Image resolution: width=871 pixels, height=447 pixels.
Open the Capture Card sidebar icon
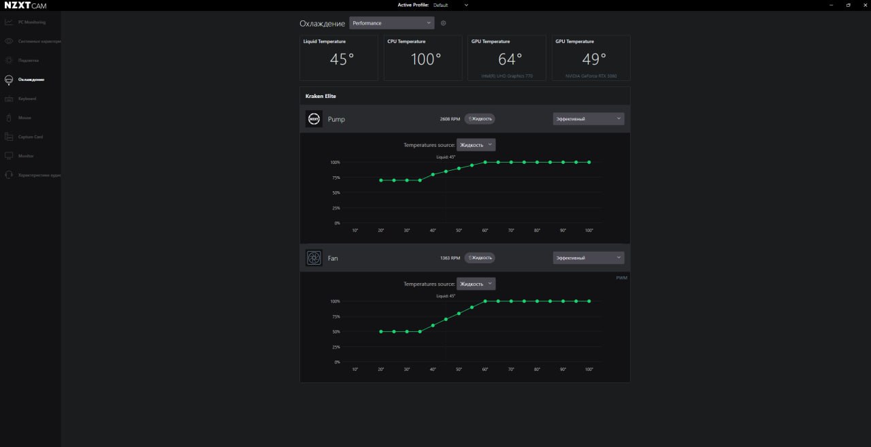(9, 137)
